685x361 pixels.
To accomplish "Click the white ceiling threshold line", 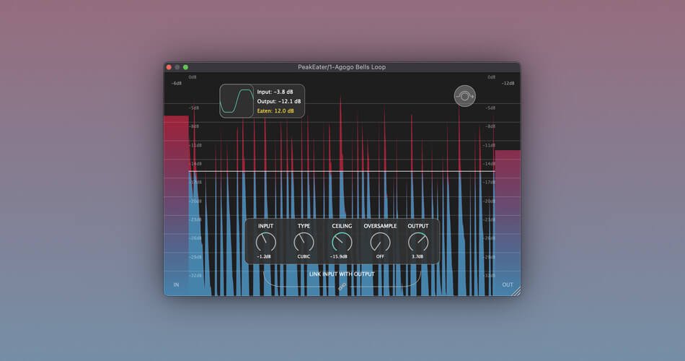I will (x=342, y=171).
